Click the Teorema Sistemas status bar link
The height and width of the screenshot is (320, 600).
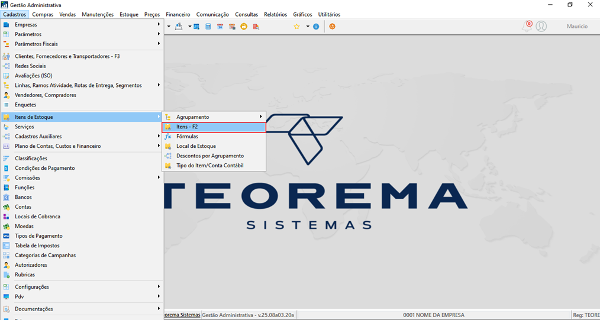point(182,315)
